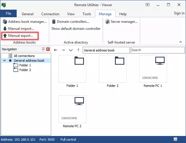
Task: Switch to the Tools tab
Action: (87, 14)
